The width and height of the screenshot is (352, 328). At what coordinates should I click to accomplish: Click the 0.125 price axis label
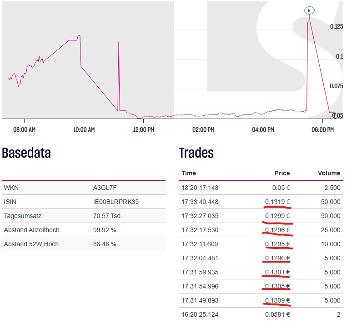point(337,27)
